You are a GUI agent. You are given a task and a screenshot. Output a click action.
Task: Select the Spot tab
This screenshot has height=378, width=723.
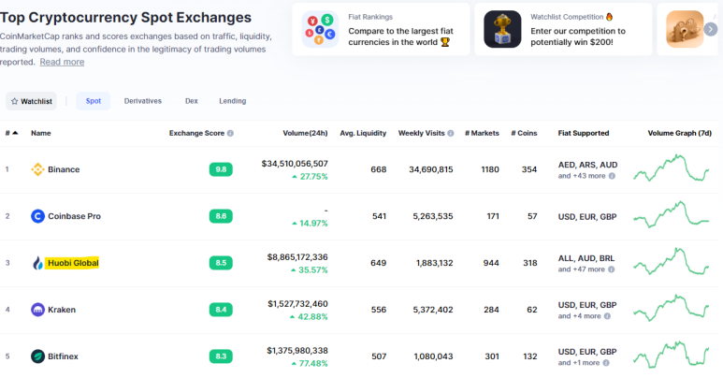click(94, 101)
